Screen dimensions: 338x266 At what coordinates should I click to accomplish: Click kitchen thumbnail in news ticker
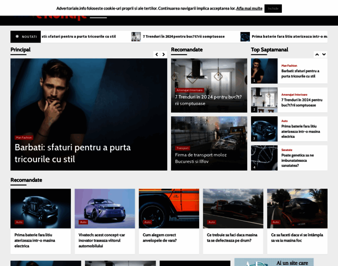tap(136, 37)
